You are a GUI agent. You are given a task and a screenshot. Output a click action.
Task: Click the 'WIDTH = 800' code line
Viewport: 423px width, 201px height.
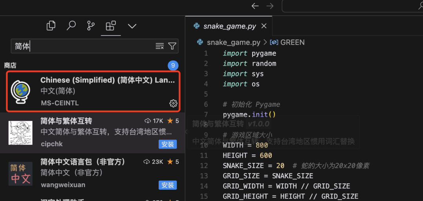click(x=246, y=145)
